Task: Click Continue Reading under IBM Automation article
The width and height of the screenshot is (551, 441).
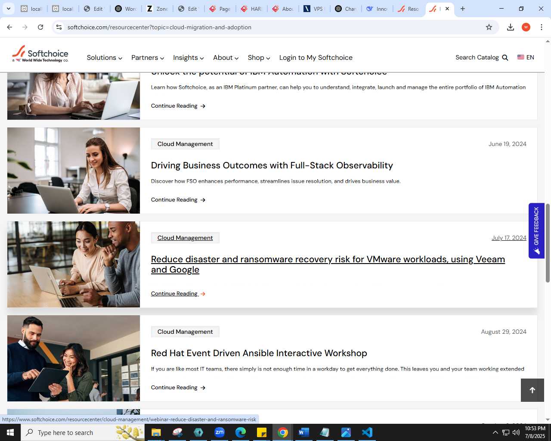Action: coord(178,106)
